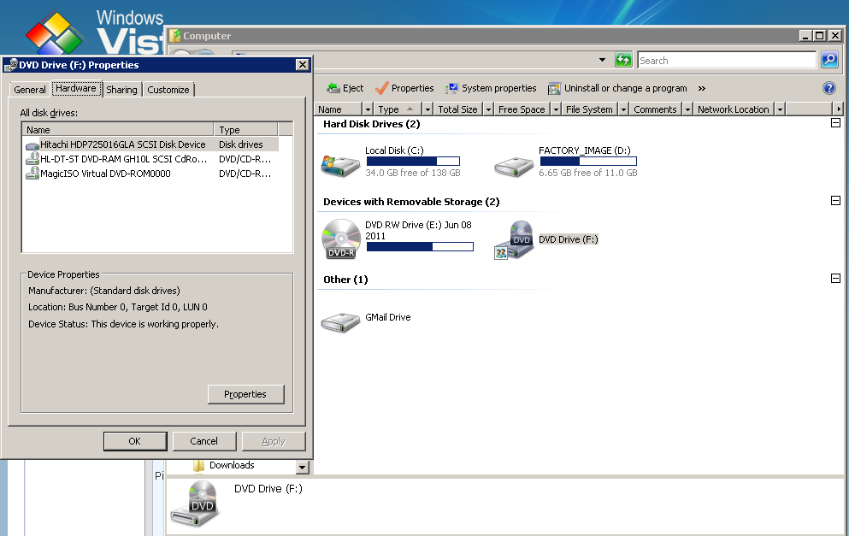Click the green refresh icon beside address bar
Image resolution: width=849 pixels, height=536 pixels.
[624, 60]
